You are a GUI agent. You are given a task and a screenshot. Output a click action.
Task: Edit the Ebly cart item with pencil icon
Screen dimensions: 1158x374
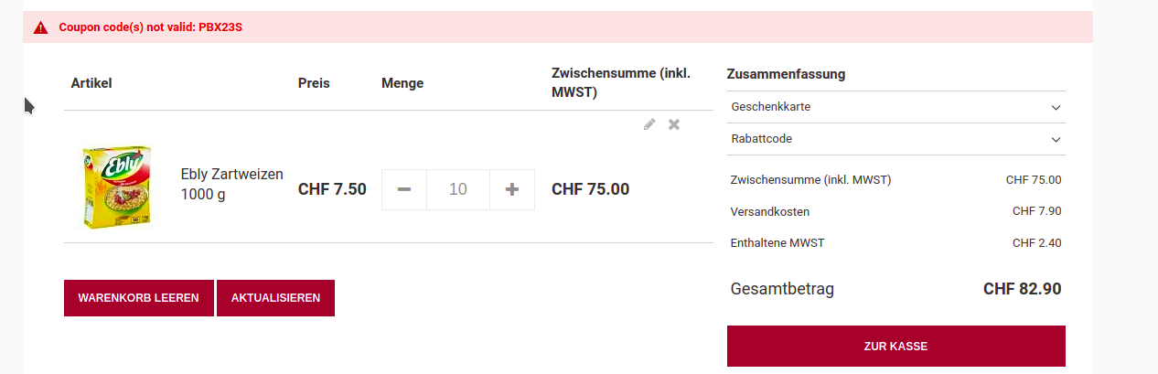[x=649, y=124]
